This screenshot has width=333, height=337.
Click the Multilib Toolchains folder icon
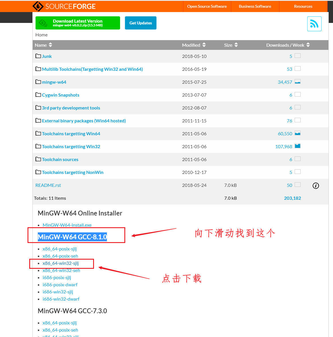coord(38,69)
